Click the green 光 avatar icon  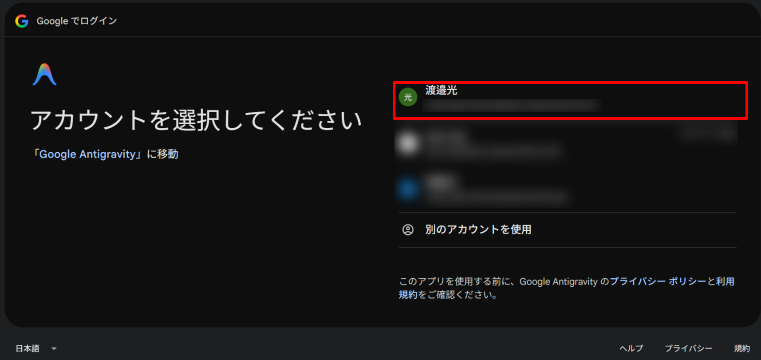tap(408, 97)
